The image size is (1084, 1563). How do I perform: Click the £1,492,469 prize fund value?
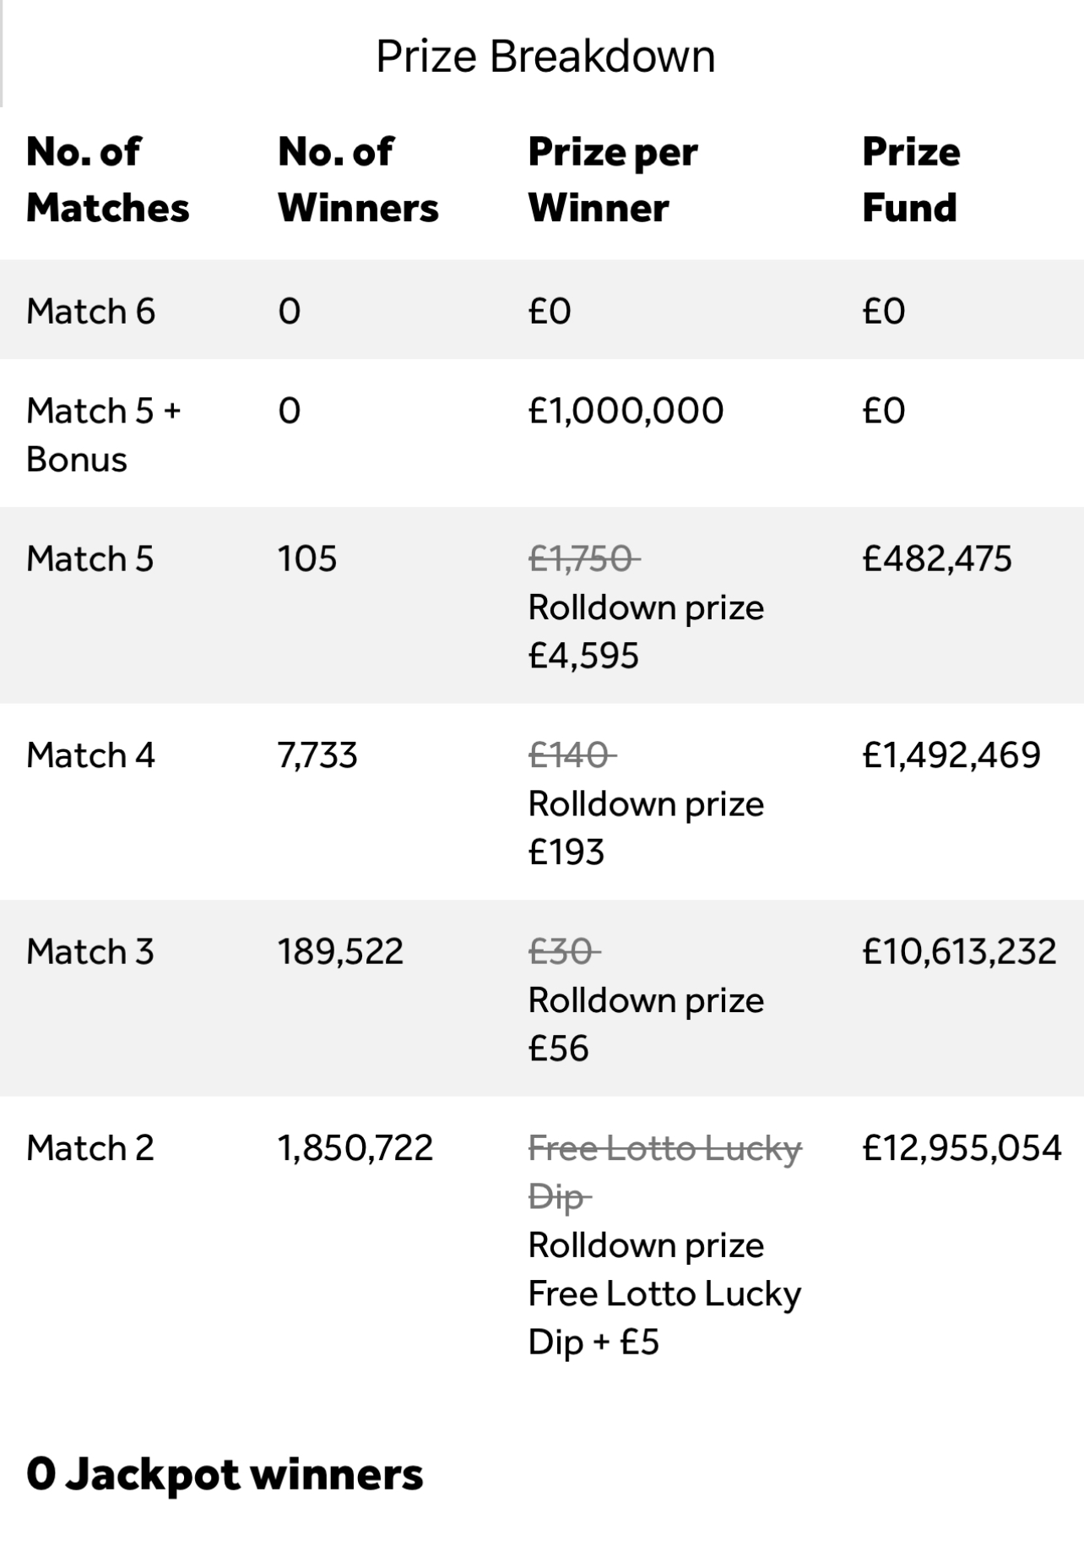[951, 754]
